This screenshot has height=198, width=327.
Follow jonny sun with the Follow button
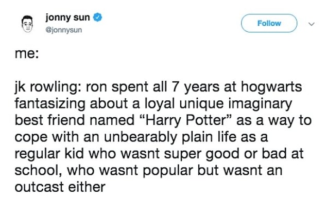click(269, 23)
